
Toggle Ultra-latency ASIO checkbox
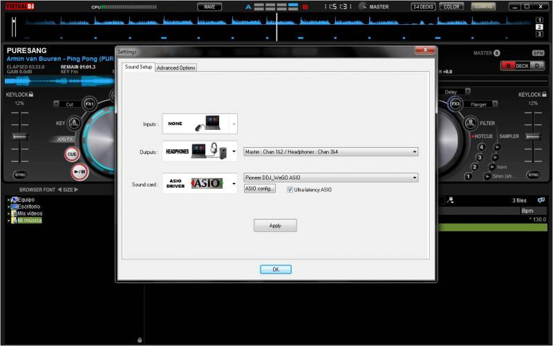tap(290, 190)
